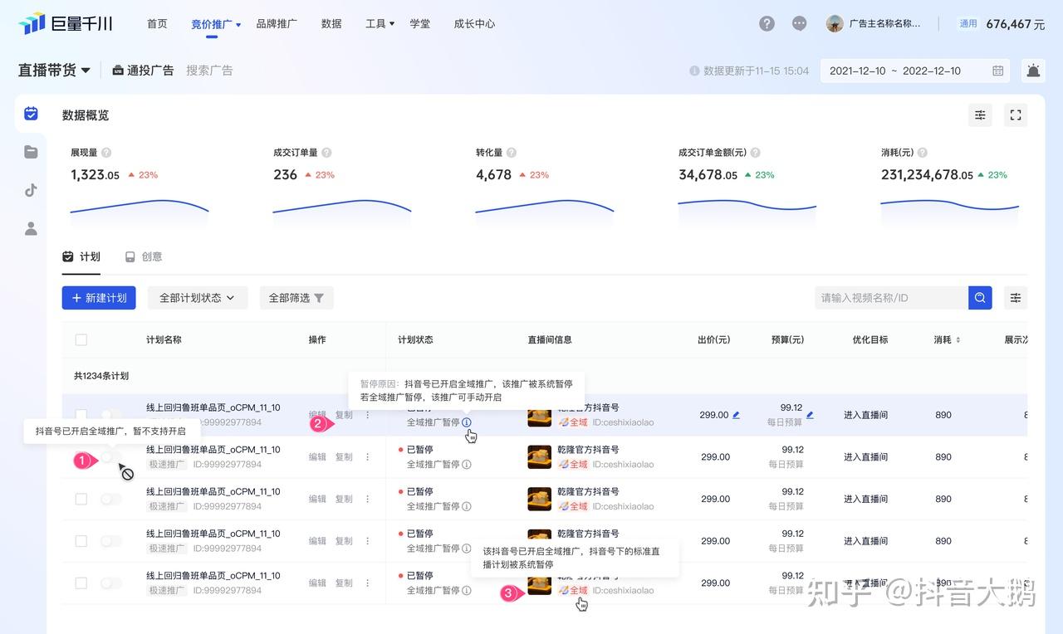Image resolution: width=1063 pixels, height=634 pixels.
Task: Open 数据 in top navigation
Action: [x=331, y=24]
